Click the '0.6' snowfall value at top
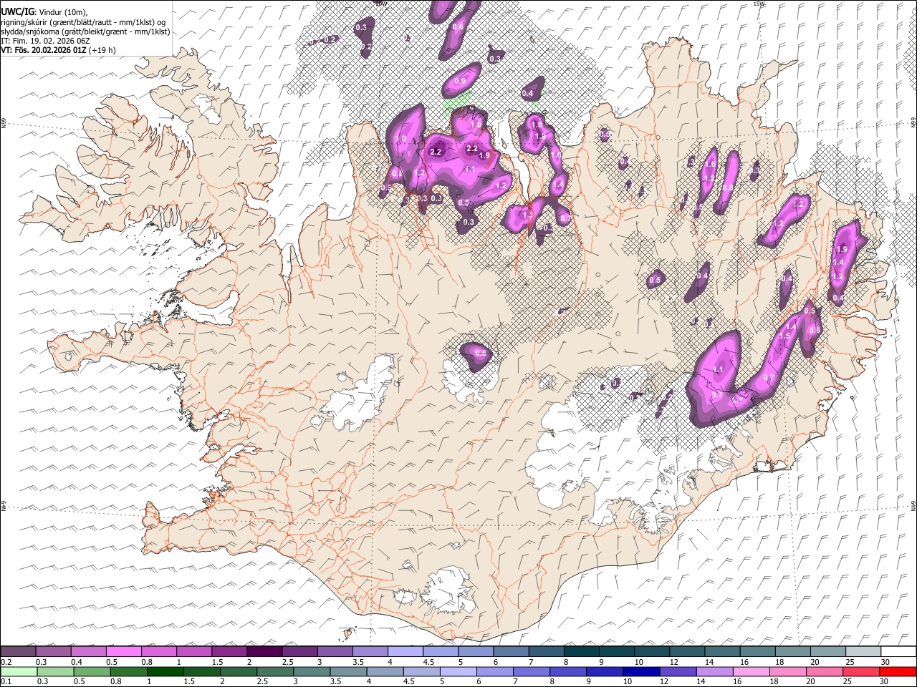The width and height of the screenshot is (917, 687). (x=458, y=26)
